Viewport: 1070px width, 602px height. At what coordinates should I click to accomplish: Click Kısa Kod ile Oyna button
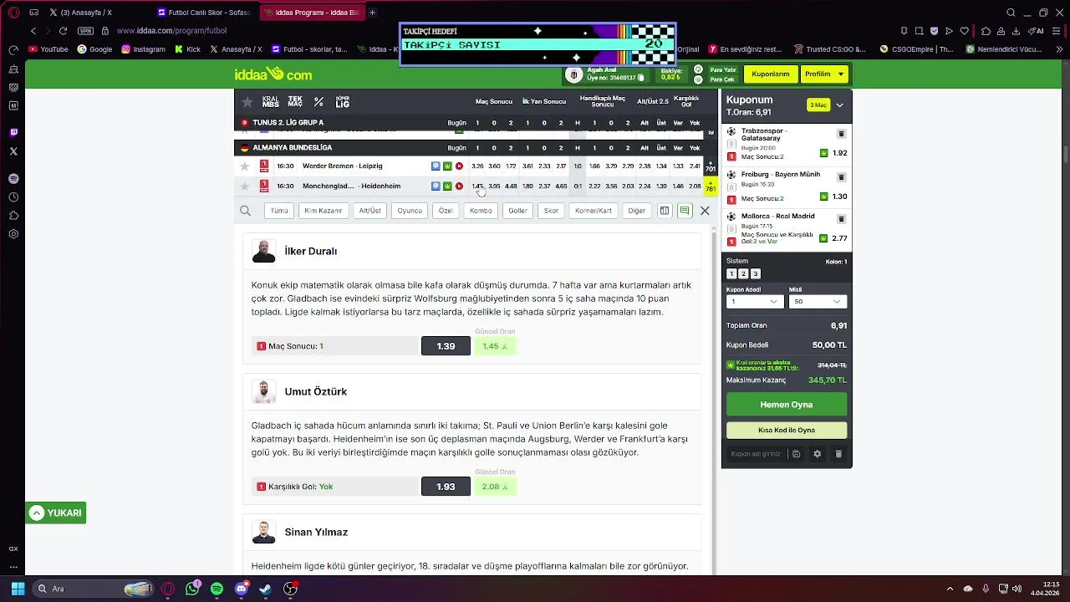click(x=787, y=431)
